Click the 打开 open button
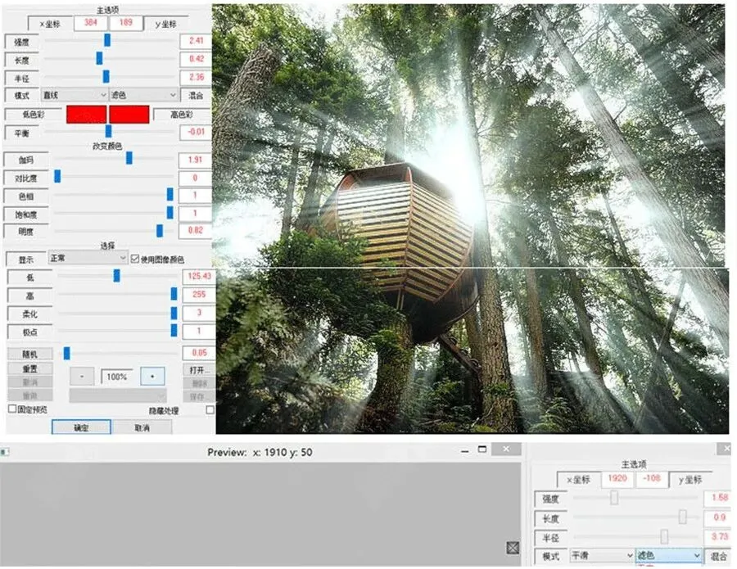Viewport: 737px width, 569px height. 199,370
